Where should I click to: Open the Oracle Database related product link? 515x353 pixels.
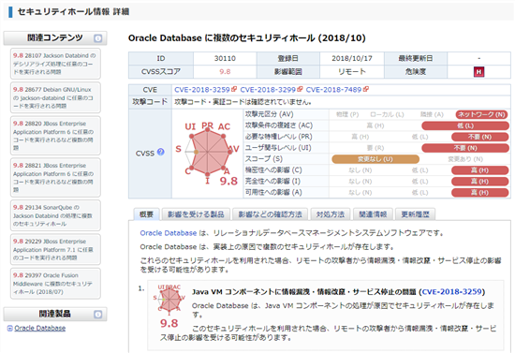[x=39, y=328]
